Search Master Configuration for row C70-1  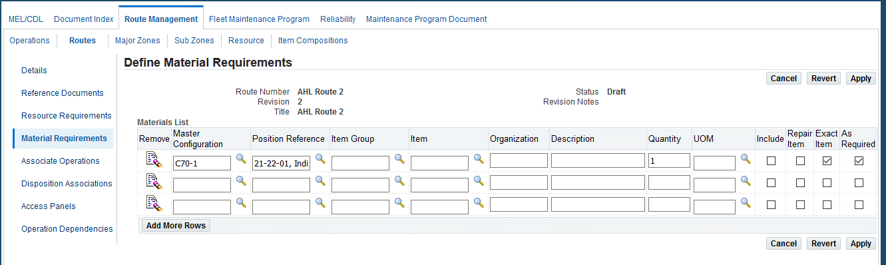tap(241, 159)
